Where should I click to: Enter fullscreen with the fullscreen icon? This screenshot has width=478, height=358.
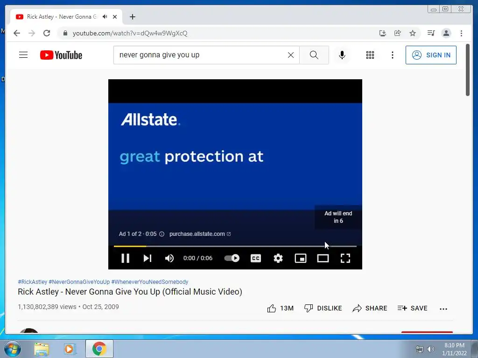point(345,258)
